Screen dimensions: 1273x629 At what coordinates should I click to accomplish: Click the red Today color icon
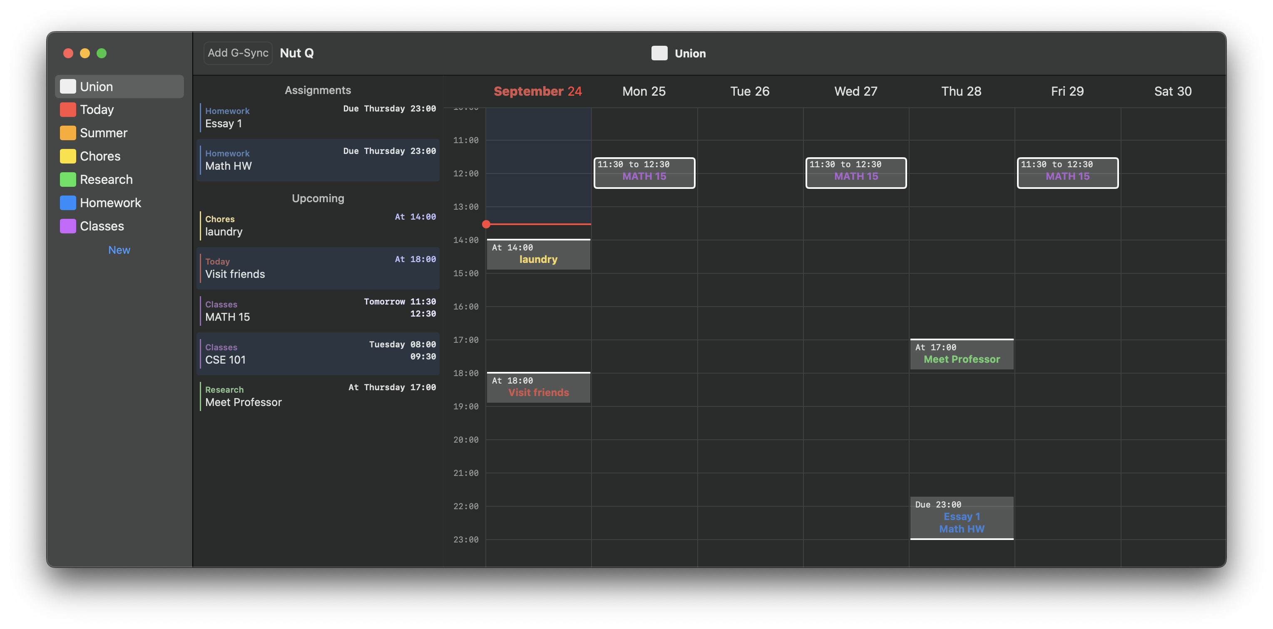68,109
